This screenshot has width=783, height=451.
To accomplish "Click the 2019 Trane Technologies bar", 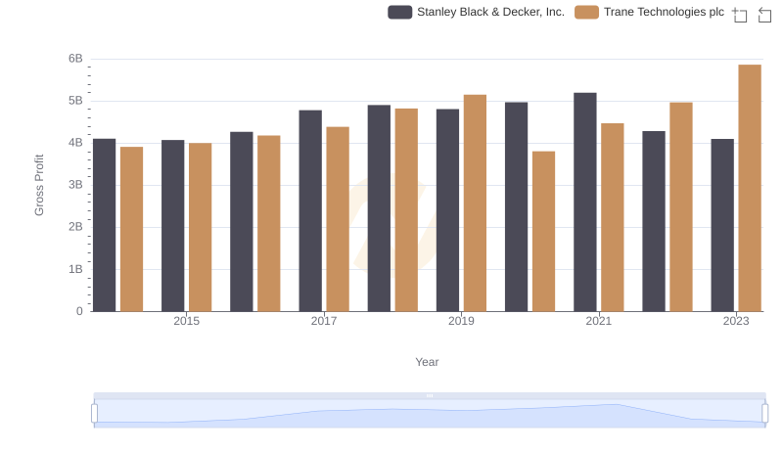I will pyautogui.click(x=475, y=203).
